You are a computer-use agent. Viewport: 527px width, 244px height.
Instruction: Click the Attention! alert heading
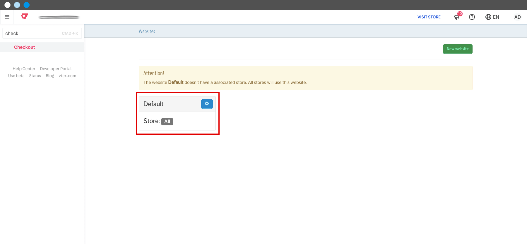click(x=154, y=73)
